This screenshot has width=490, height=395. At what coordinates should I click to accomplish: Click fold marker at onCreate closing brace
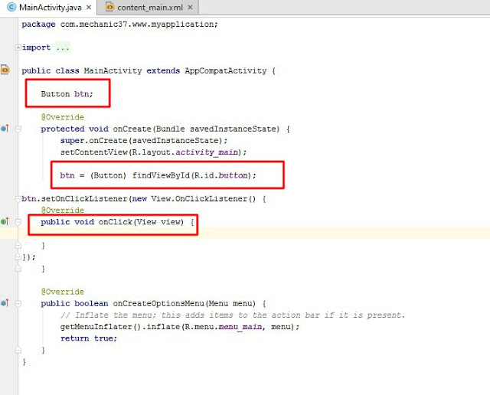pos(18,269)
